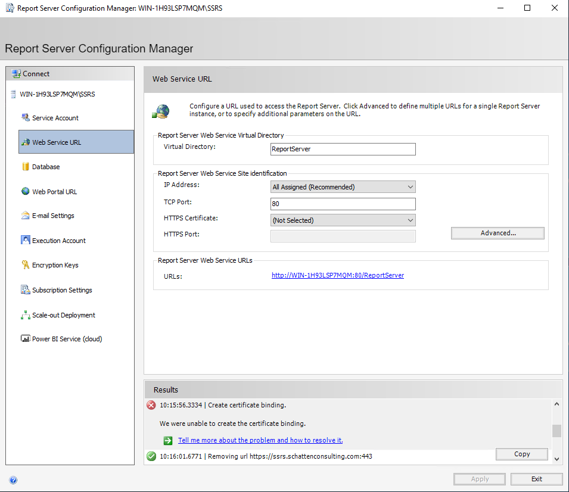Select the Execution Account icon
The width and height of the screenshot is (569, 492).
(26, 241)
